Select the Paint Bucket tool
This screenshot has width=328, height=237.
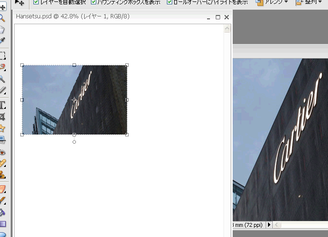2,212
